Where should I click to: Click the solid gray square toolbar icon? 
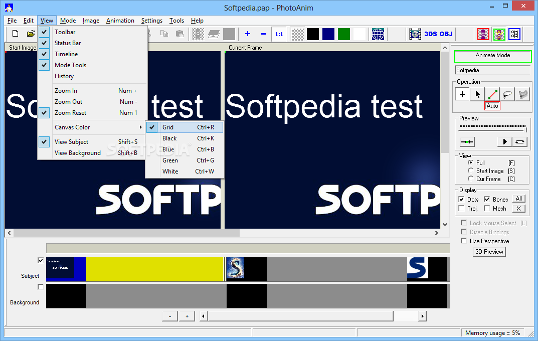pos(229,34)
